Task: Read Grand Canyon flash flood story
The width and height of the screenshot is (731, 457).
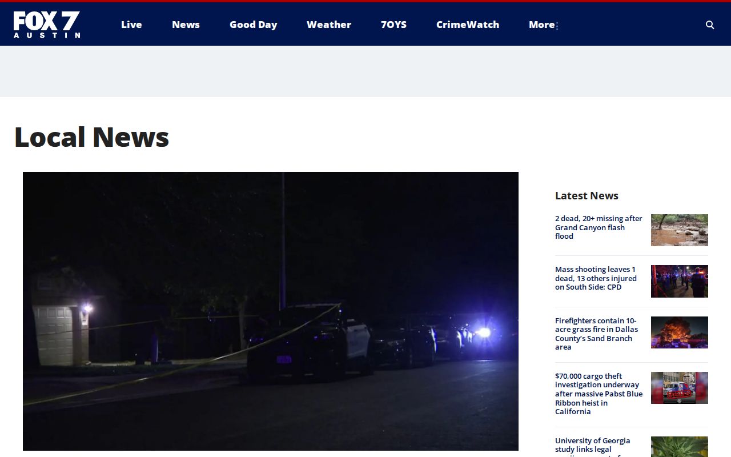Action: coord(599,227)
